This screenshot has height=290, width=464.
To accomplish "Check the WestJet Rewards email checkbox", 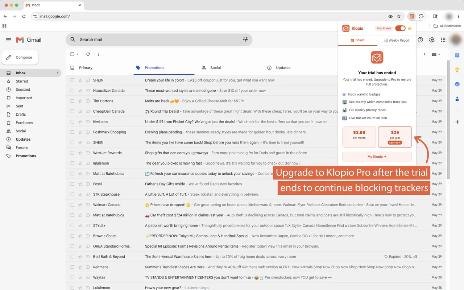I will [72, 153].
